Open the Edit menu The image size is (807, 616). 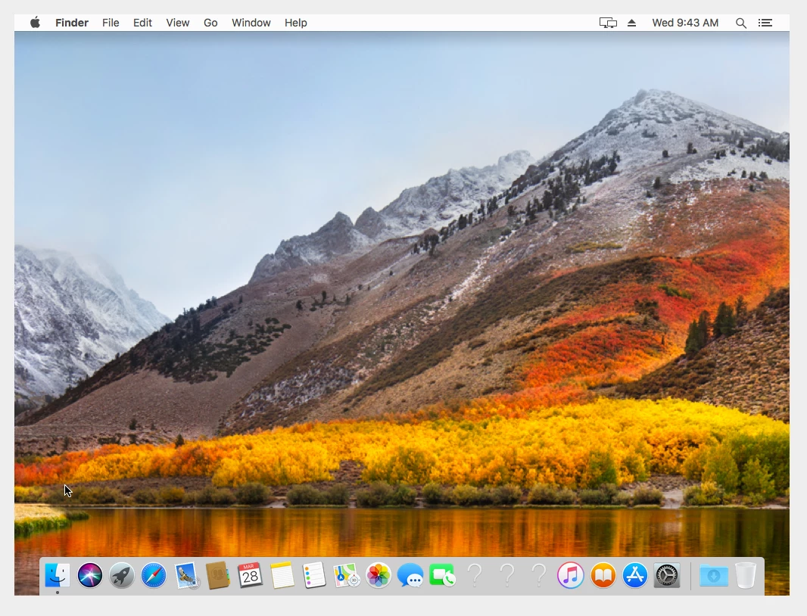pyautogui.click(x=142, y=23)
